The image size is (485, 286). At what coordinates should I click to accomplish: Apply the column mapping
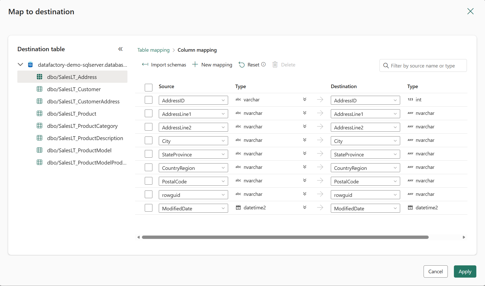(465, 271)
